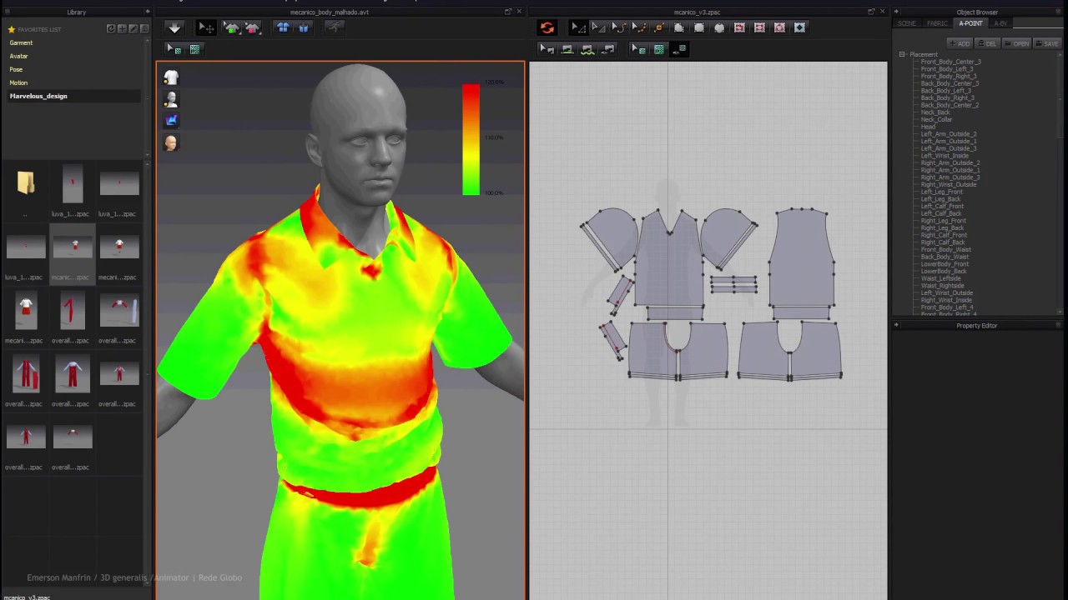Select LowerBody_Back in Placement list

click(944, 272)
